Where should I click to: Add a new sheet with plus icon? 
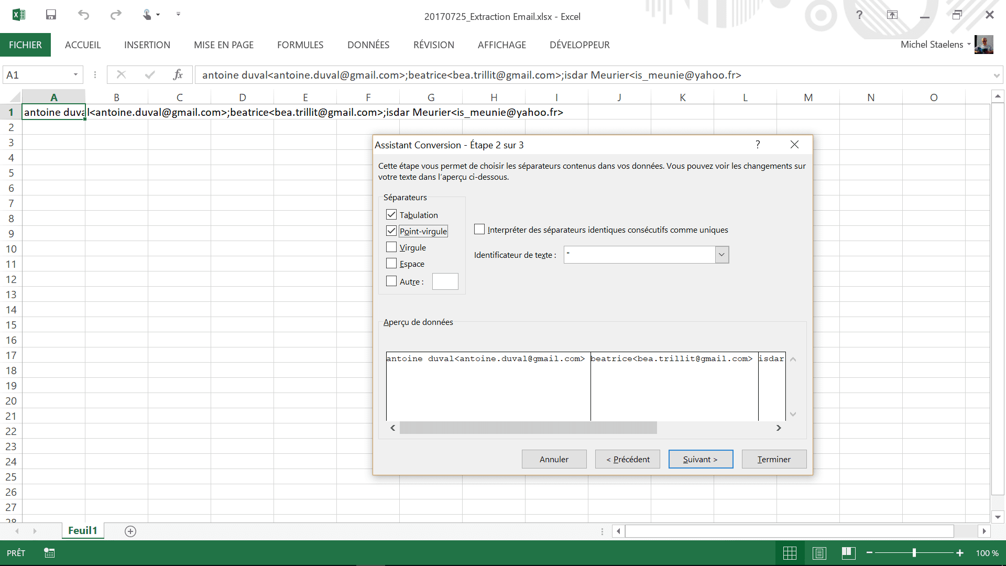coord(130,531)
